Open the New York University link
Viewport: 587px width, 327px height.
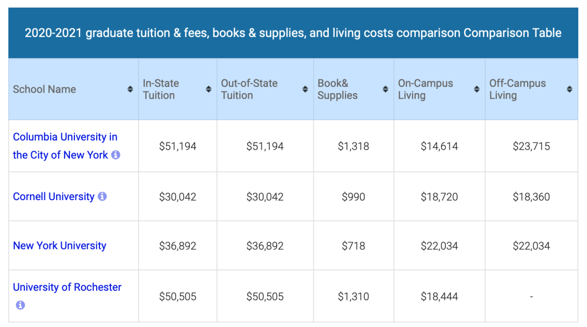pos(60,246)
